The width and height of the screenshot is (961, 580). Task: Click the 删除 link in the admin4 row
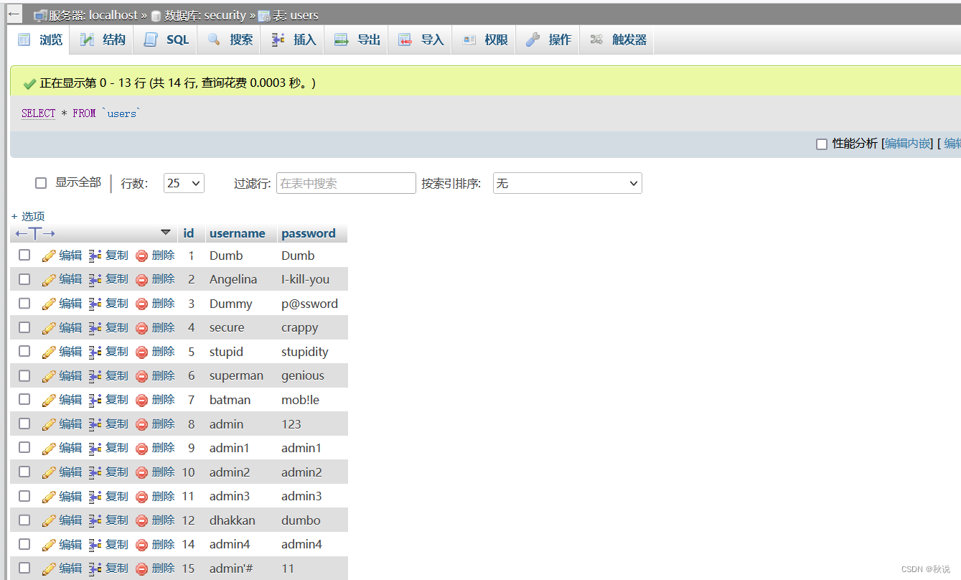164,544
